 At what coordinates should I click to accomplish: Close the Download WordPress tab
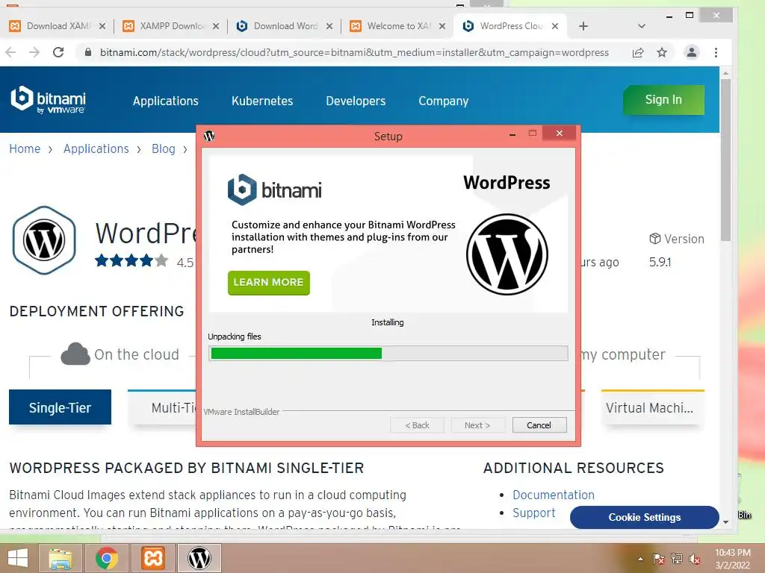(x=329, y=26)
